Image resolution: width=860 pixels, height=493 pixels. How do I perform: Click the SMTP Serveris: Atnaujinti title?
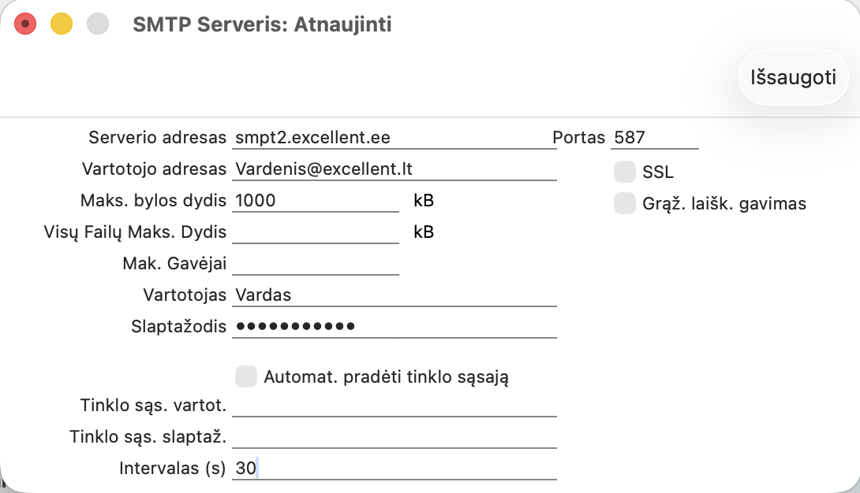click(x=262, y=24)
